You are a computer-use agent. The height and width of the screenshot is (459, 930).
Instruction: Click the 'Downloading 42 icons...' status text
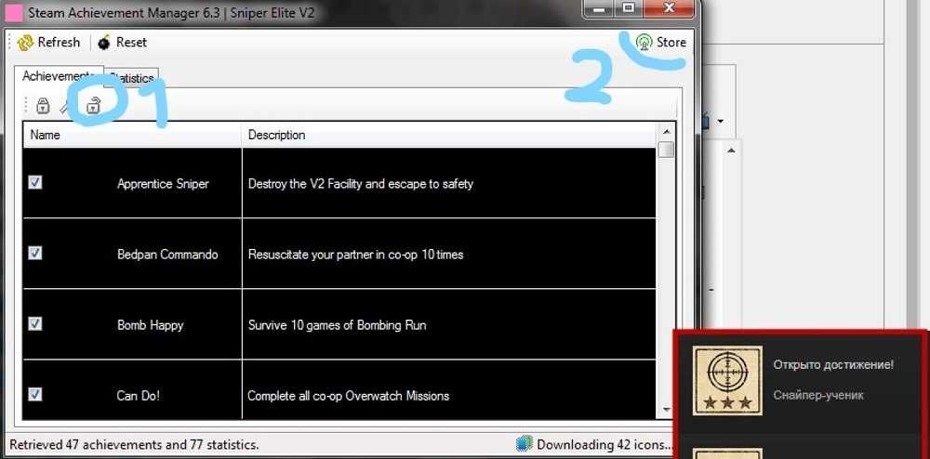click(x=604, y=443)
